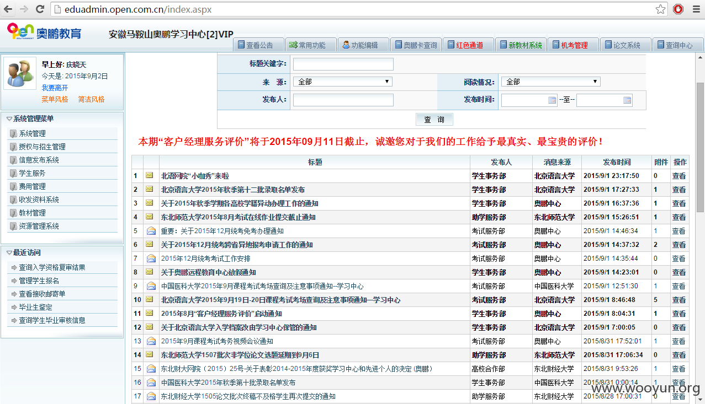Open the 功能编辑 tab

pos(364,45)
